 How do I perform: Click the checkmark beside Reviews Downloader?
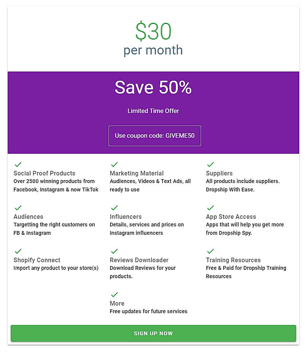[114, 251]
